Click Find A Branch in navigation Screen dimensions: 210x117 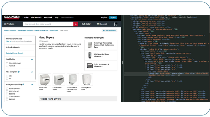point(36,17)
